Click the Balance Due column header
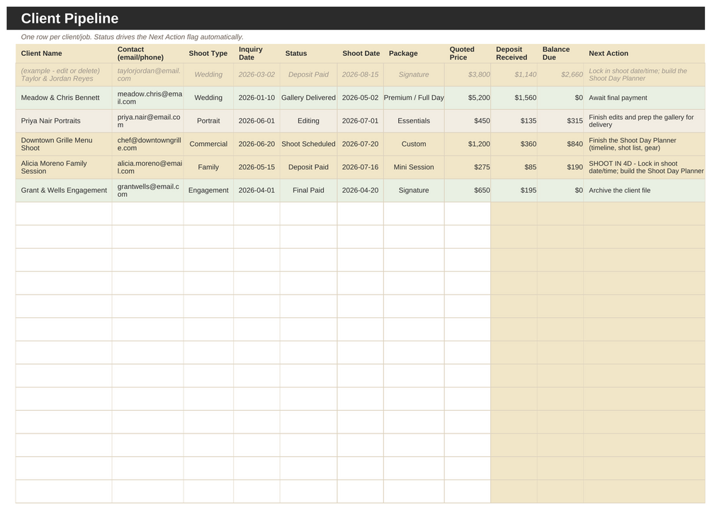This screenshot has height=510, width=712. coord(560,53)
